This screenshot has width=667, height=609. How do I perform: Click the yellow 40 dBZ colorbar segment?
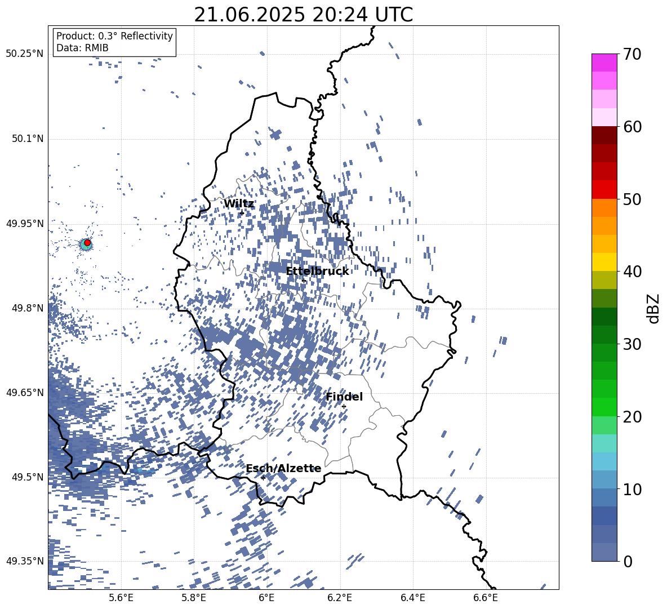(604, 262)
